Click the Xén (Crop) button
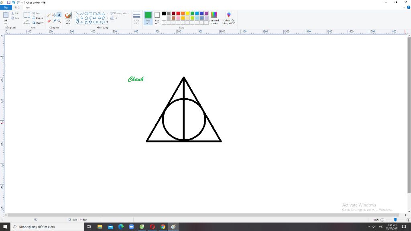Screen dimensions: 411x231 click(x=37, y=13)
